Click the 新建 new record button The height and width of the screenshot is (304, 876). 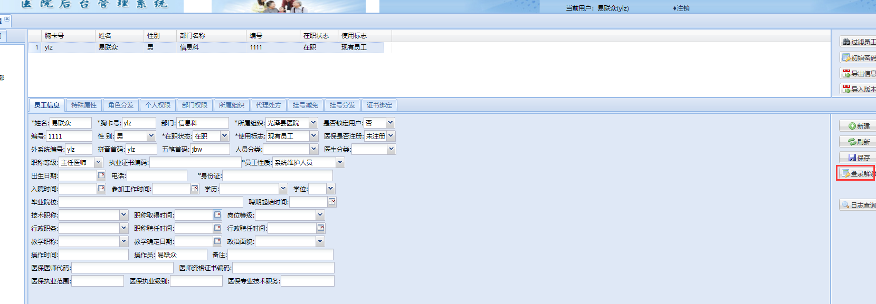coord(858,126)
